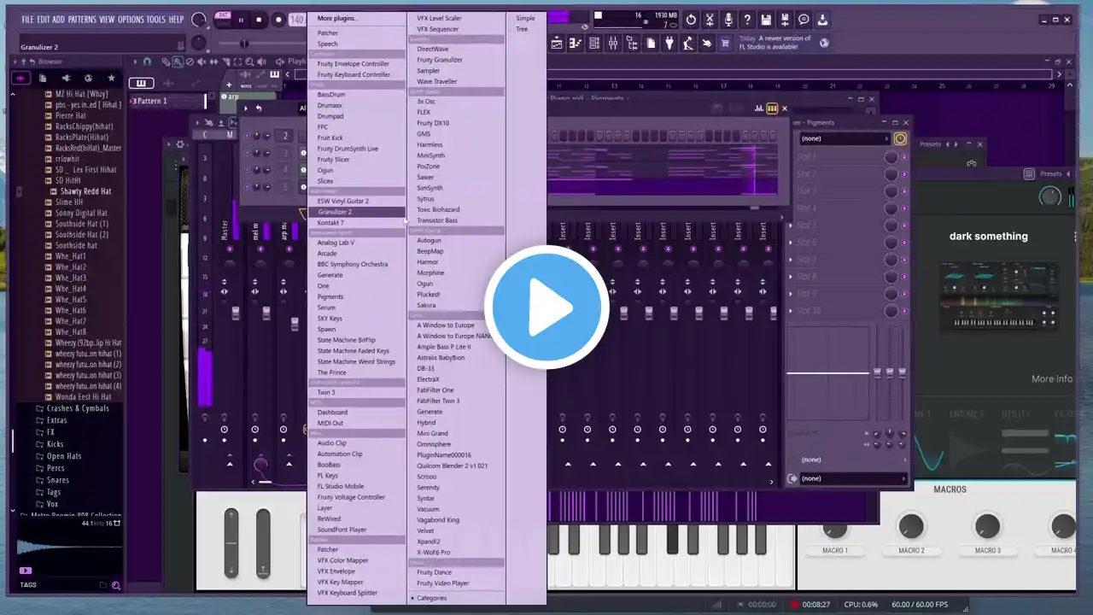Screen dimensions: 1093x615
Task: Choose FabFilter Twin 3 plugin
Action: (438, 401)
